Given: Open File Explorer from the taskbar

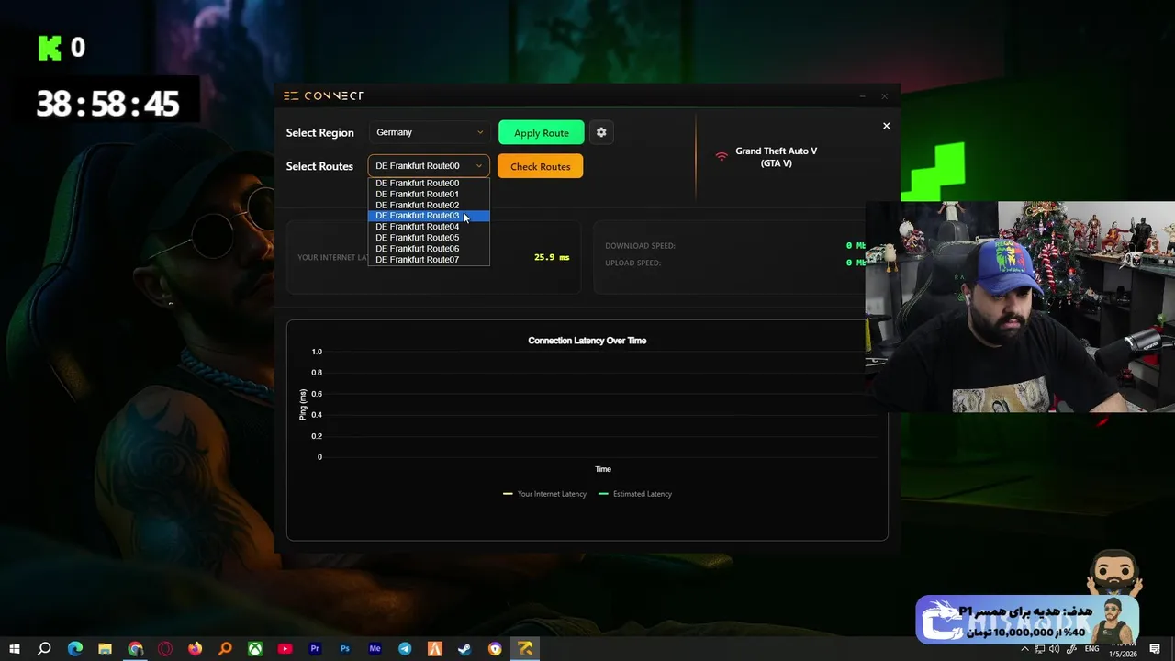Looking at the screenshot, I should [105, 649].
